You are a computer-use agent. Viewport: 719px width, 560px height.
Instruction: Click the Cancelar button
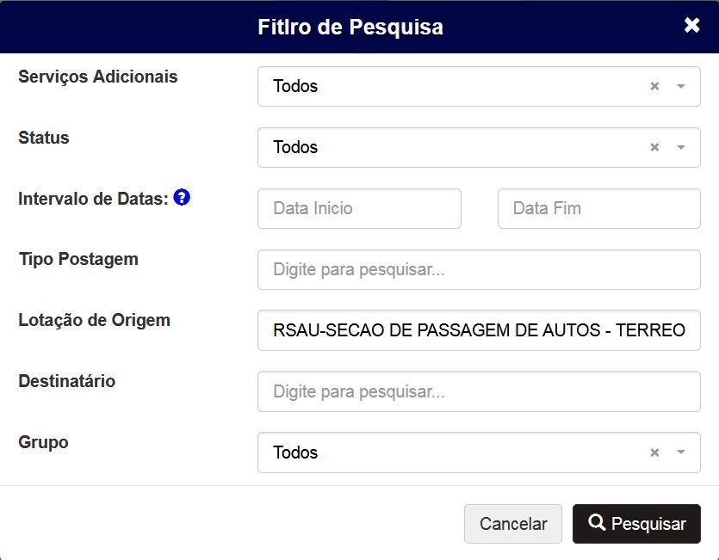(512, 524)
